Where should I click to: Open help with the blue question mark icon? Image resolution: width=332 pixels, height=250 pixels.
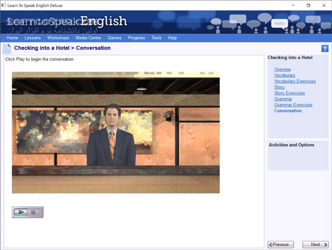point(325,48)
